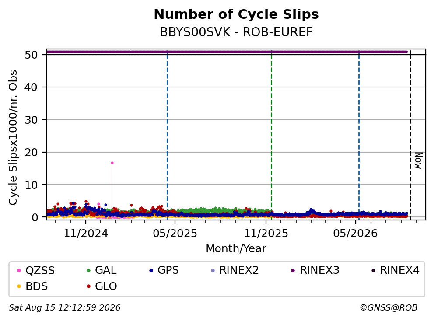
Task: Click the ©GNSS@ROB credit text
Action: click(x=388, y=308)
